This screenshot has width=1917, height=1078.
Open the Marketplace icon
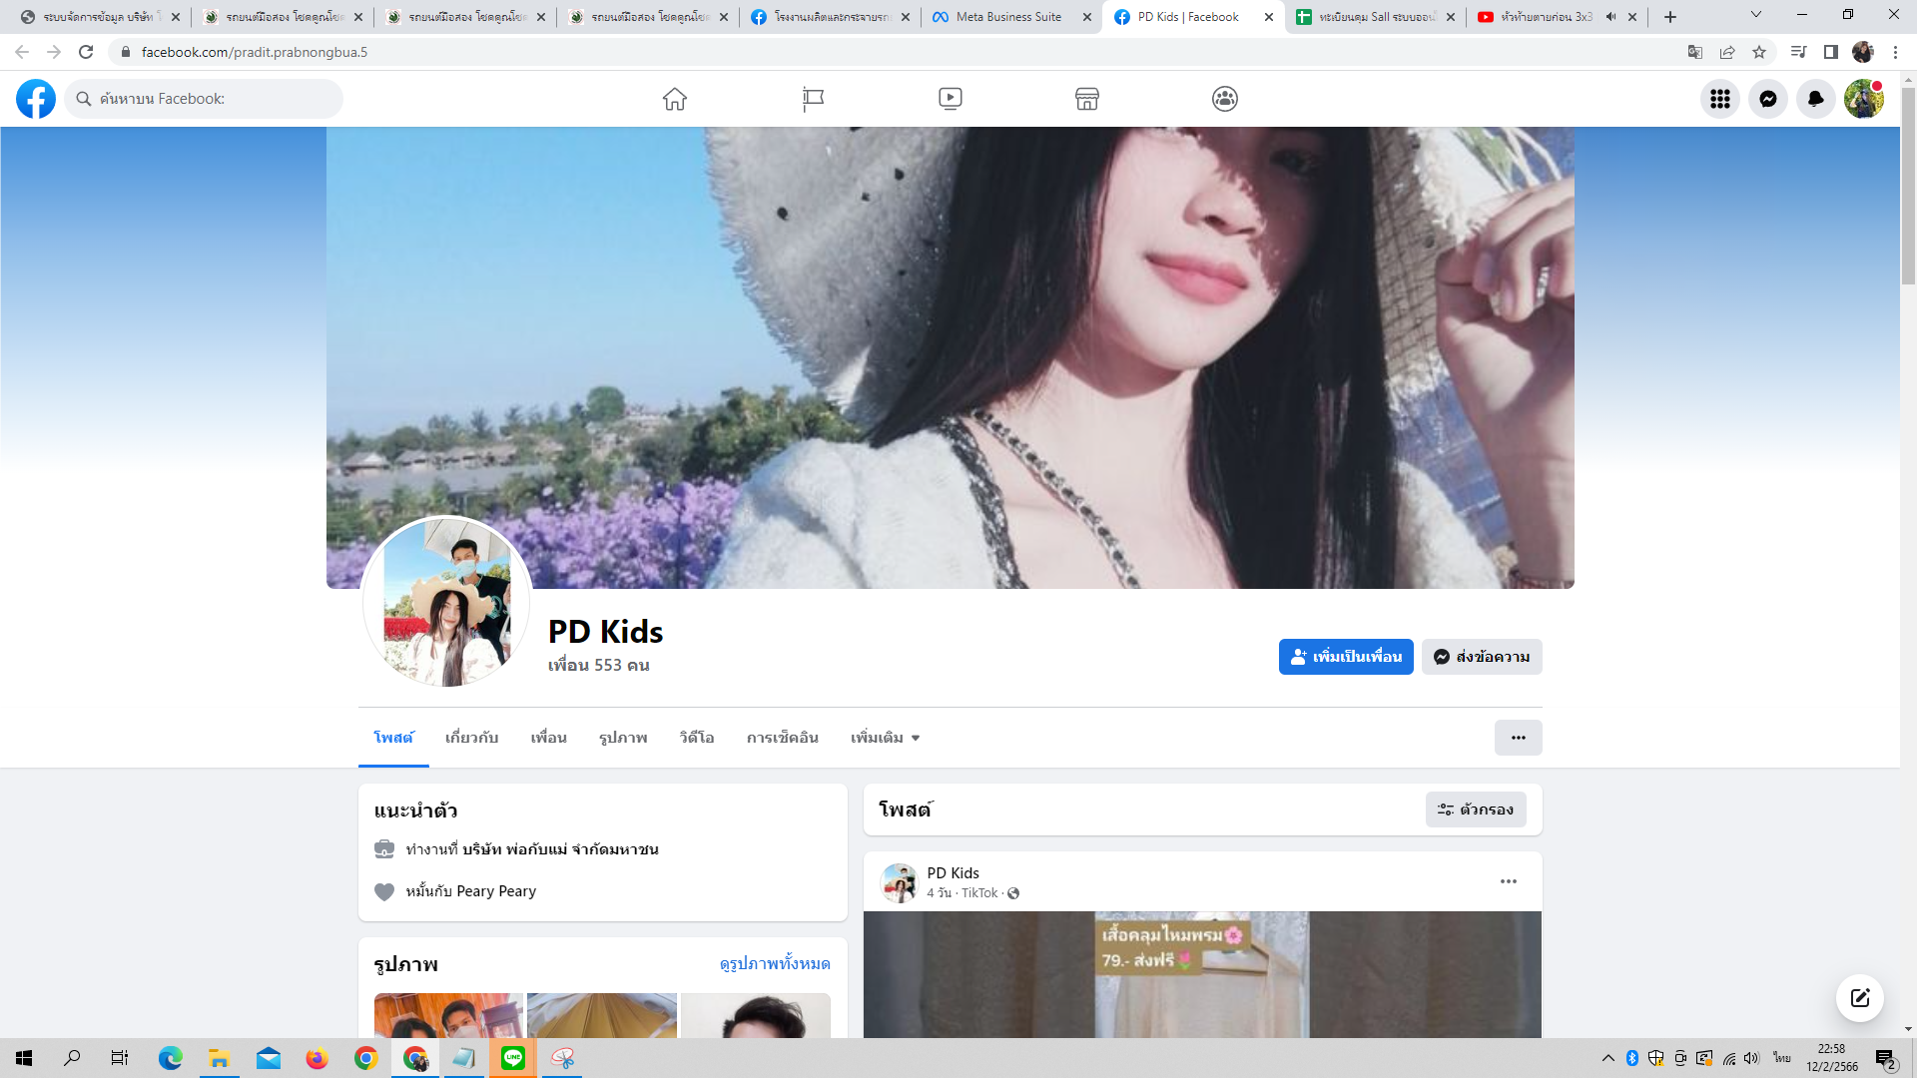click(1087, 99)
